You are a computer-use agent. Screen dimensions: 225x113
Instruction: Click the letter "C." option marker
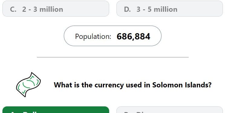point(13,9)
